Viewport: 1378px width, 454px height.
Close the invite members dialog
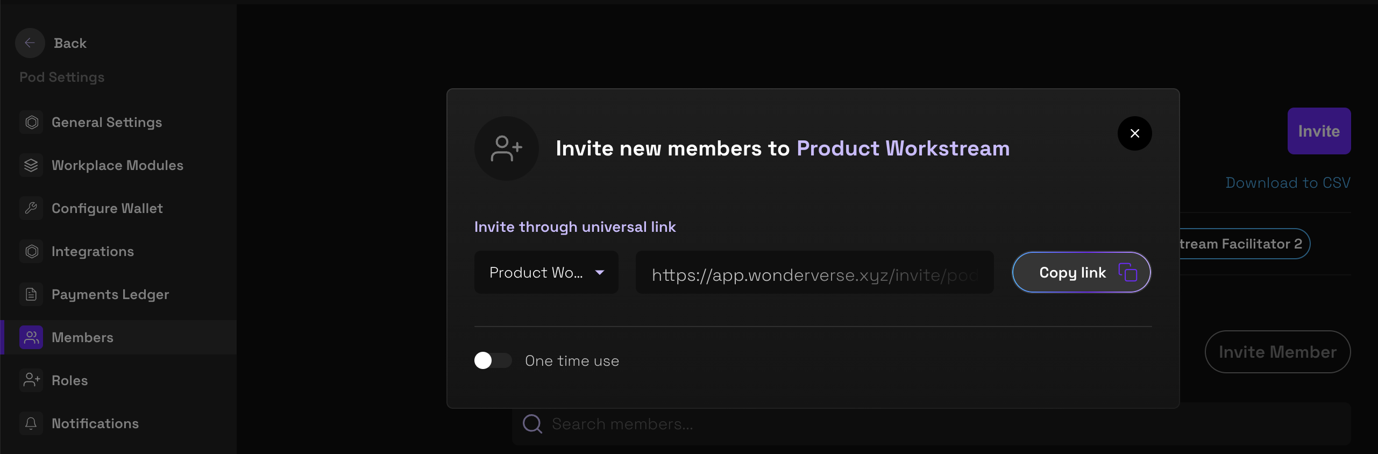point(1134,133)
